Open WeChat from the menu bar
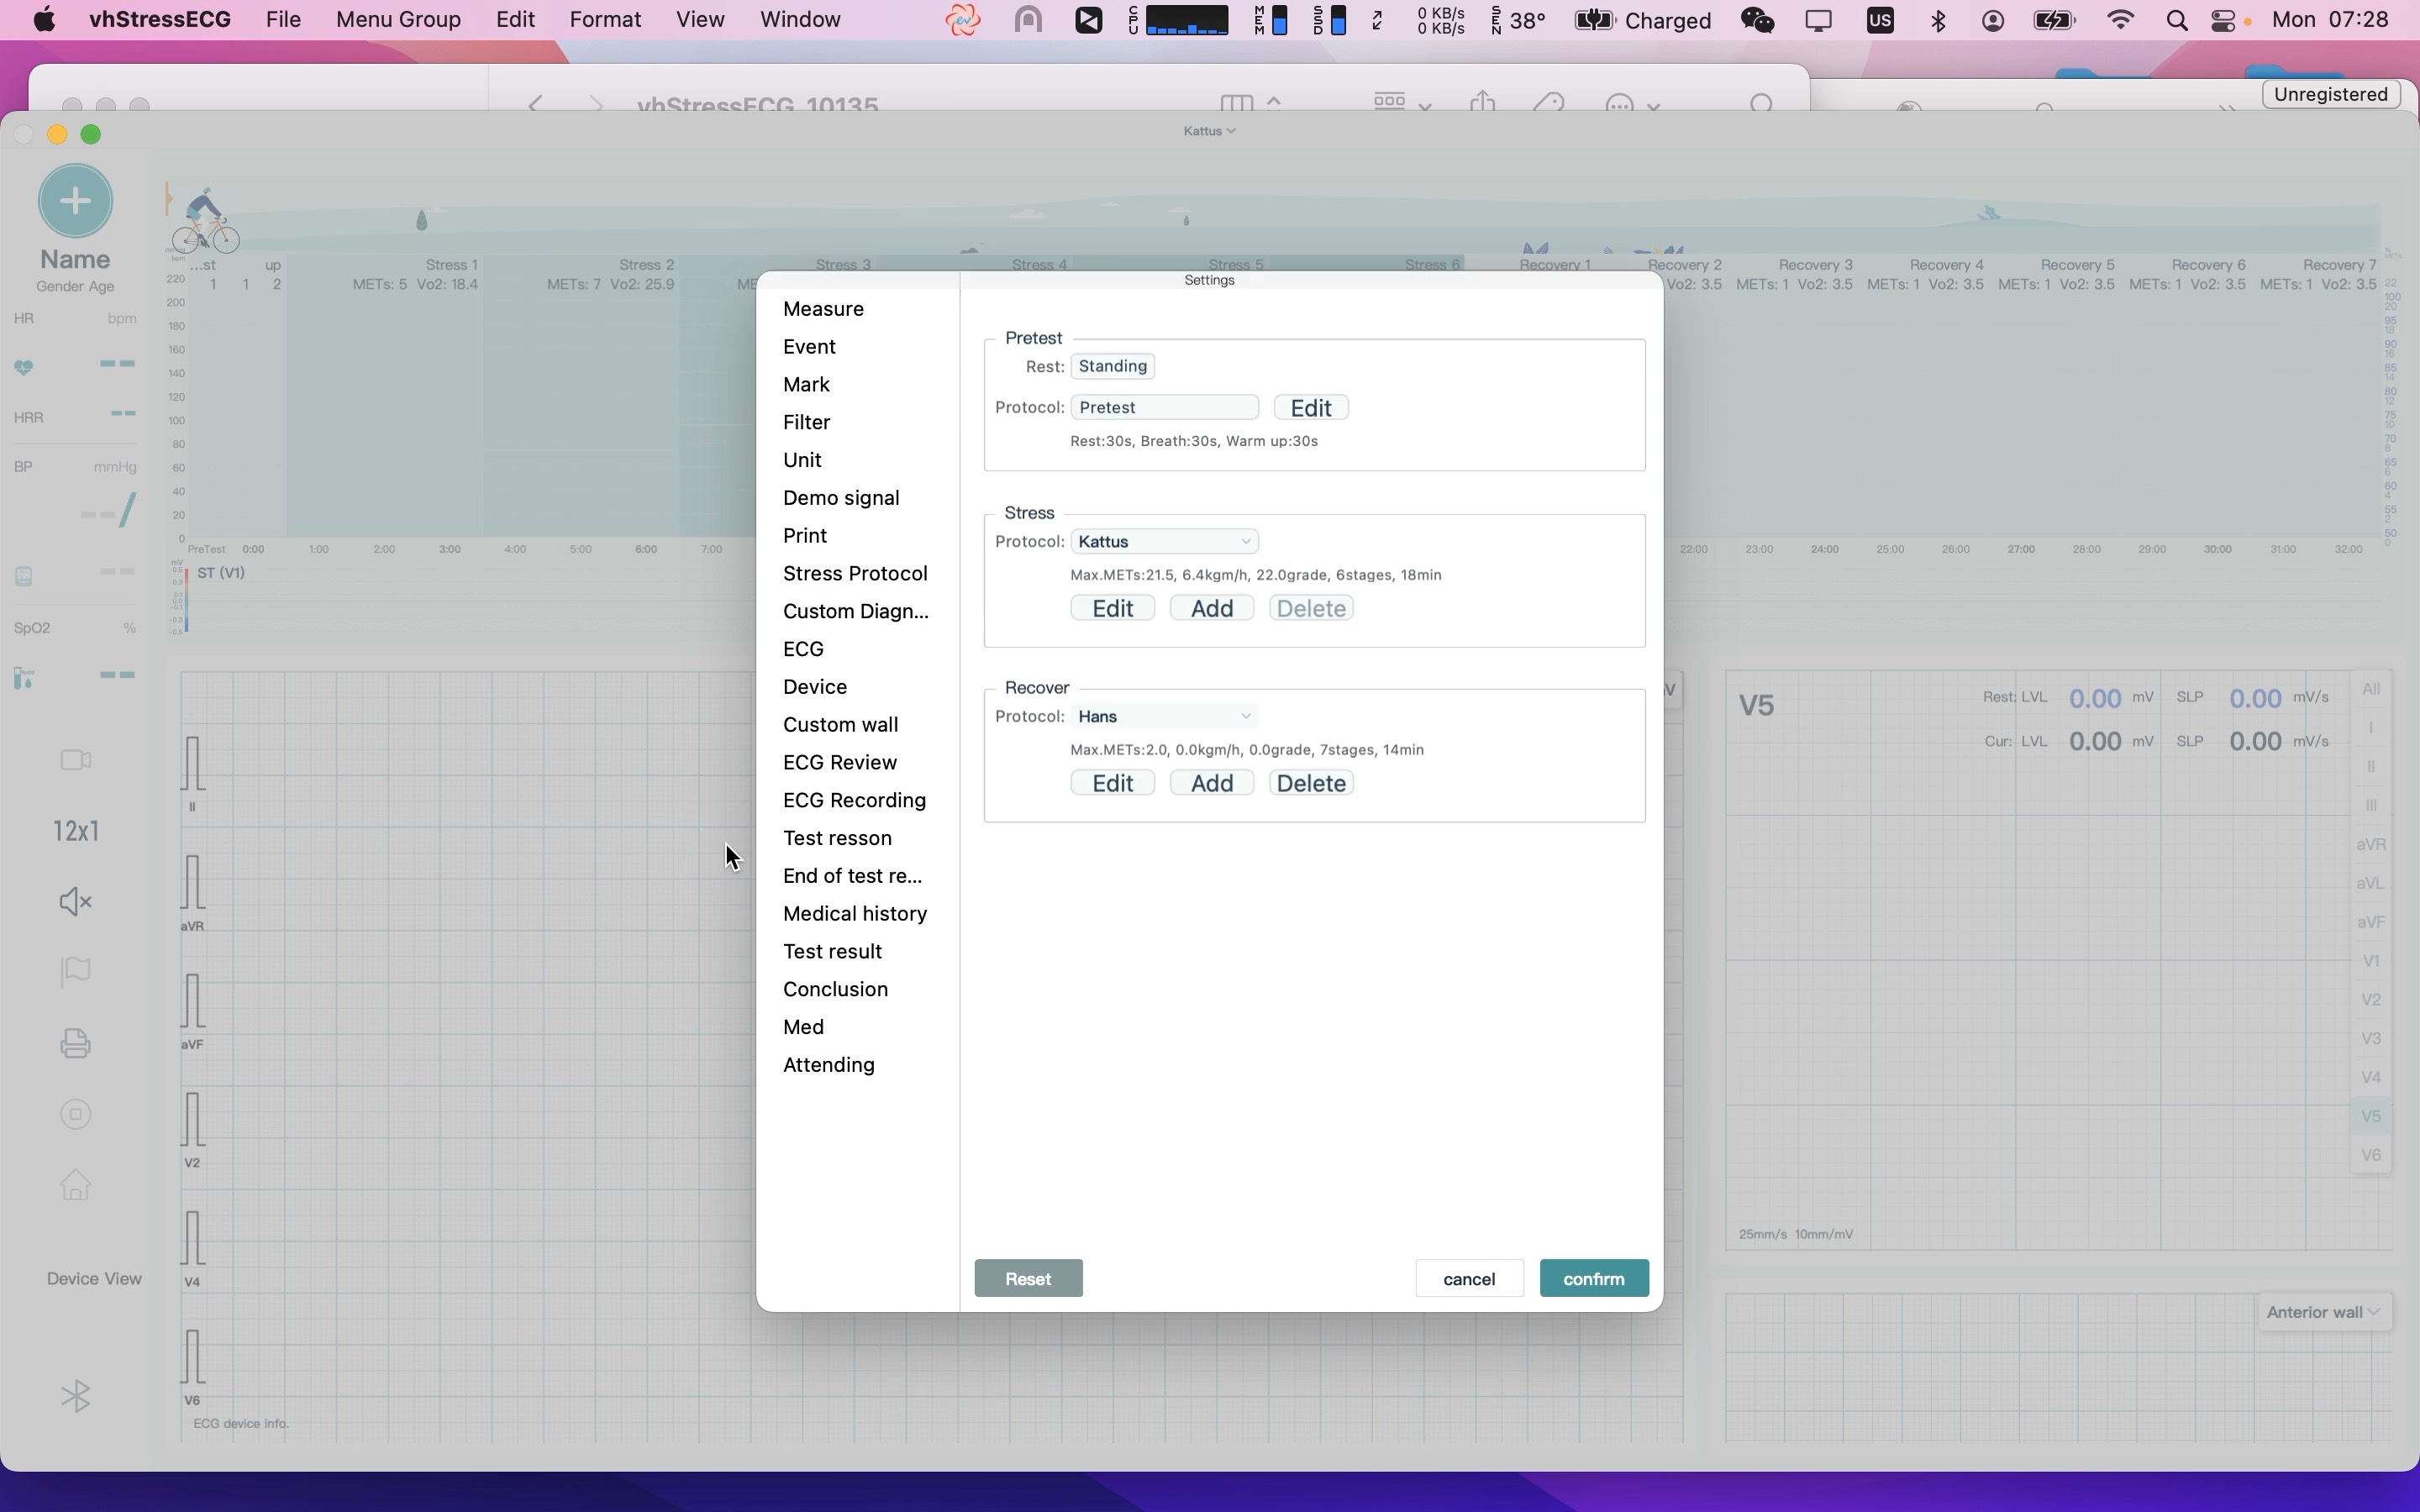Viewport: 2420px width, 1512px height. click(x=1757, y=20)
